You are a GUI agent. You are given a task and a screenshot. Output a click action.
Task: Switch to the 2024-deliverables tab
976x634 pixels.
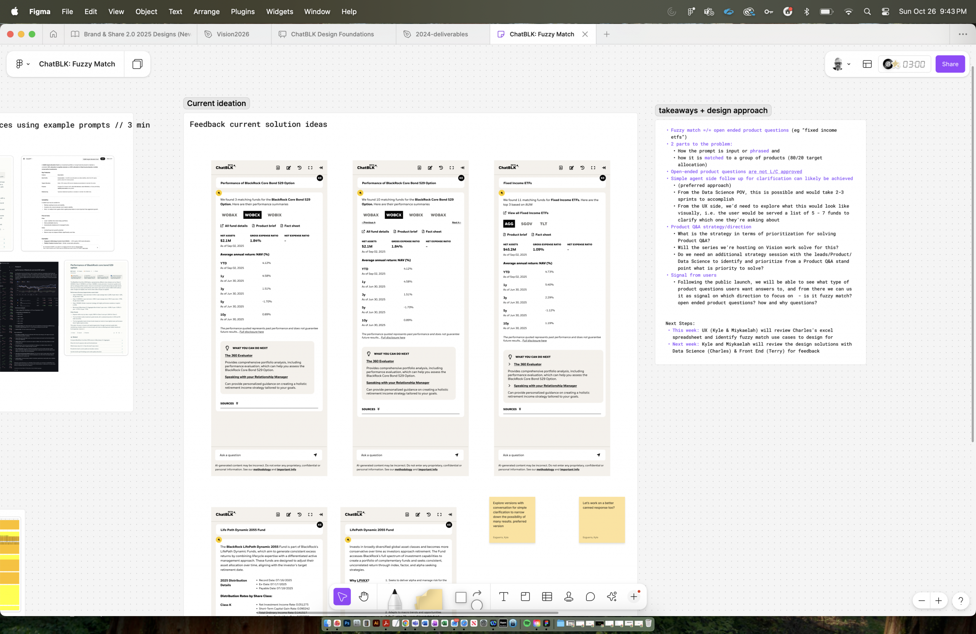443,34
